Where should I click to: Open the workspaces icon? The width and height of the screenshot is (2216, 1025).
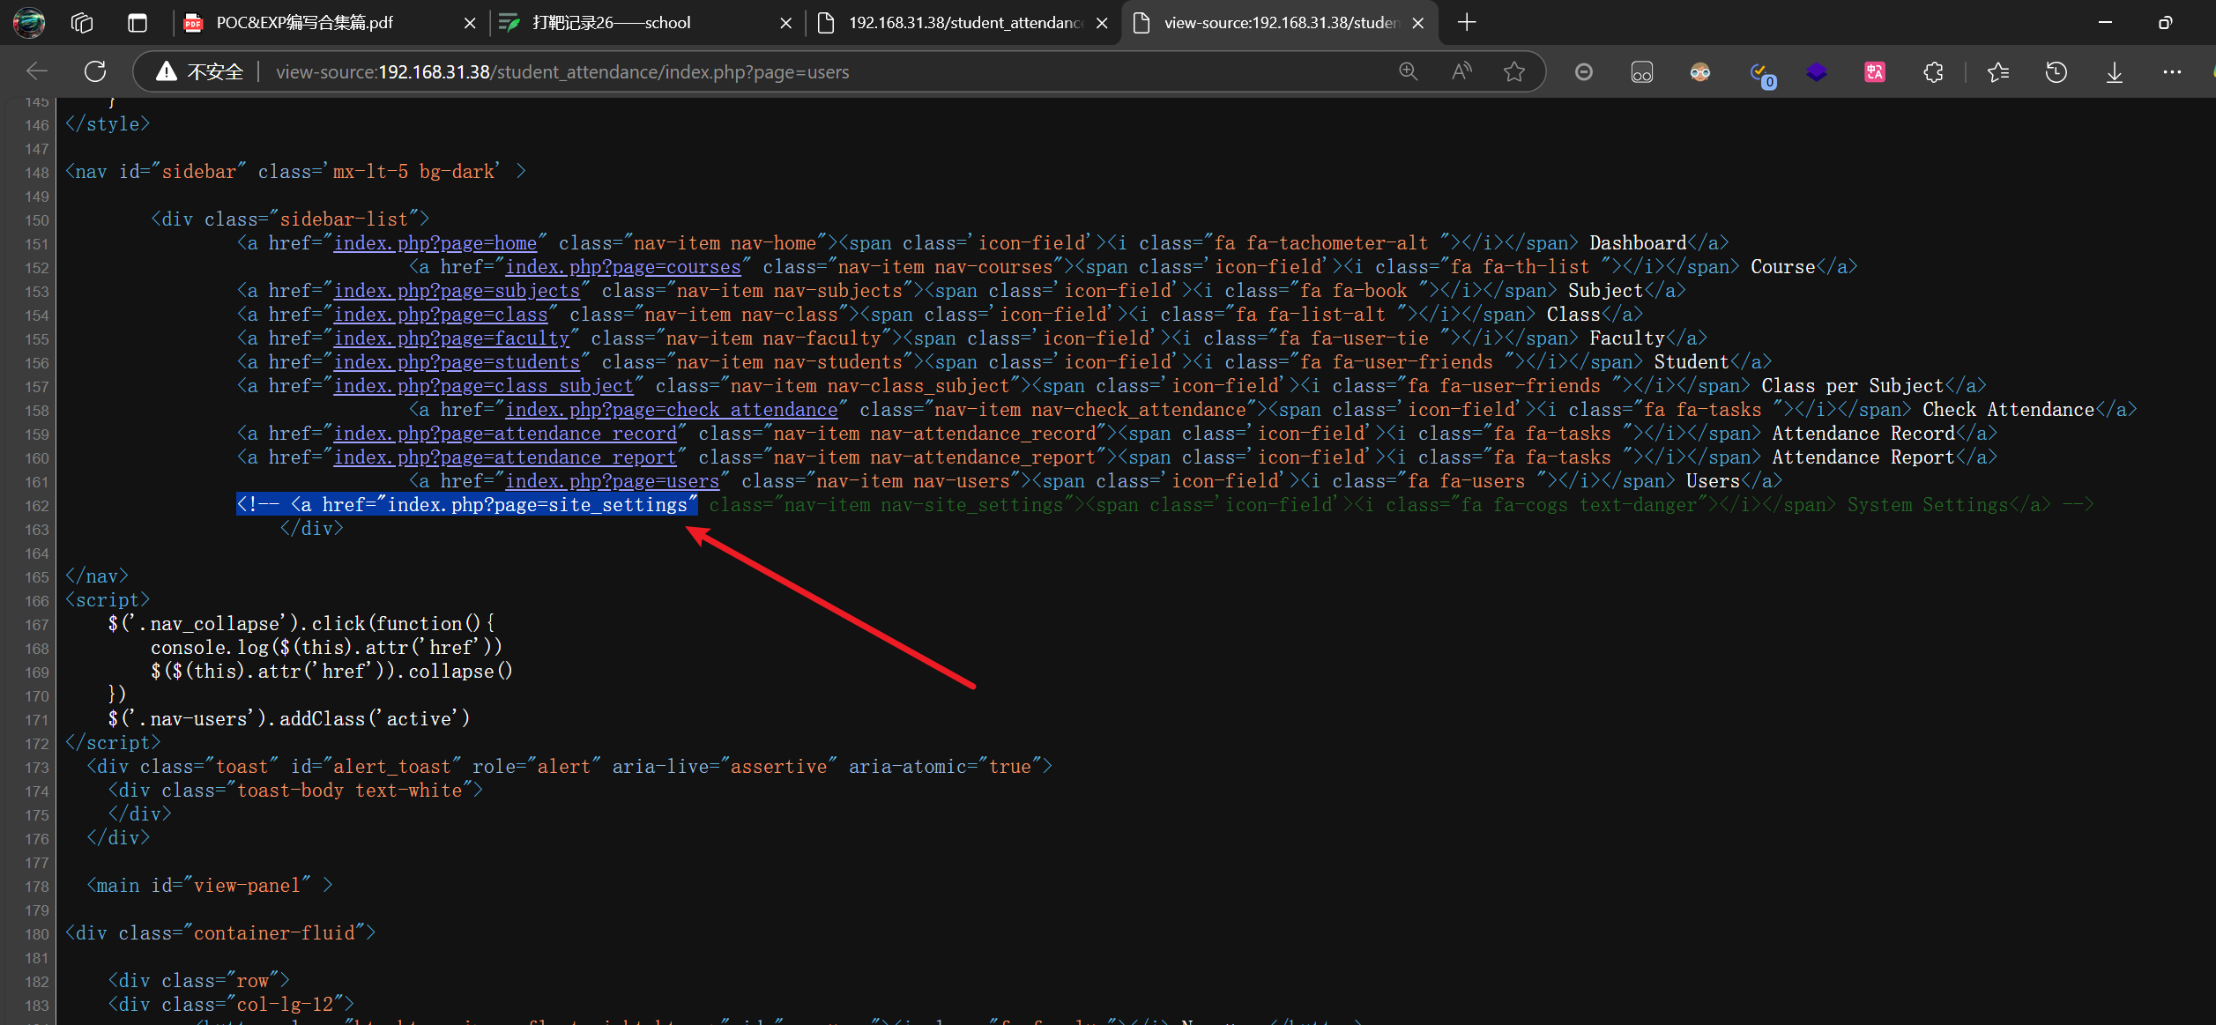pos(82,23)
